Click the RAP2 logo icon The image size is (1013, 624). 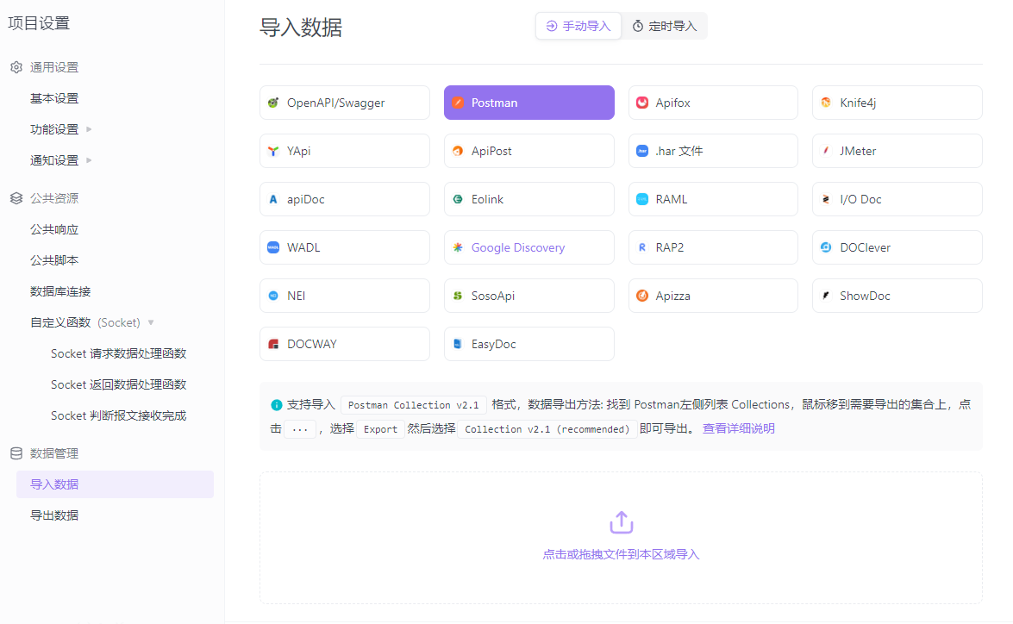pos(642,247)
